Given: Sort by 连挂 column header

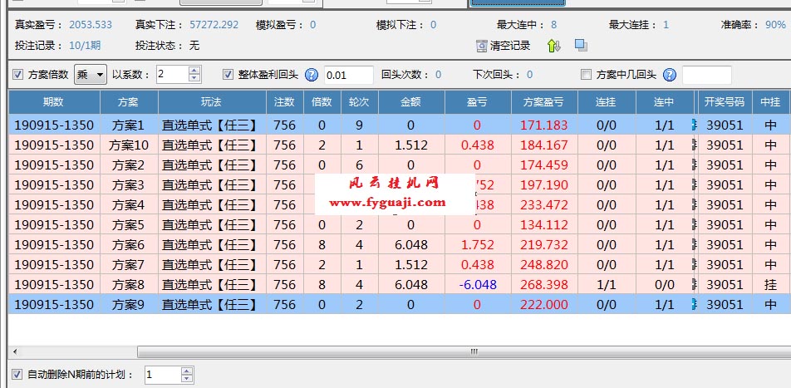Looking at the screenshot, I should tap(607, 102).
